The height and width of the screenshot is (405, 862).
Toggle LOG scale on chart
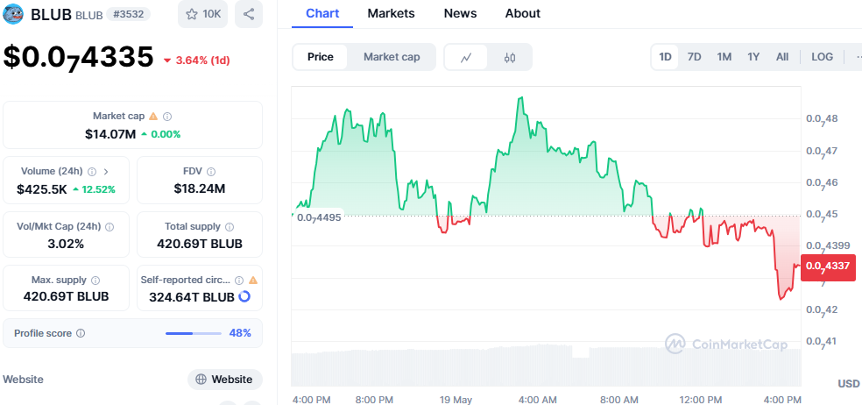[x=822, y=57]
